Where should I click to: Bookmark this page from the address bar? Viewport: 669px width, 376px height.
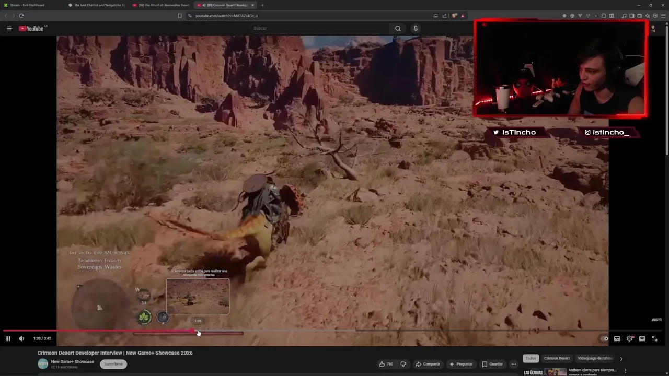click(x=180, y=16)
